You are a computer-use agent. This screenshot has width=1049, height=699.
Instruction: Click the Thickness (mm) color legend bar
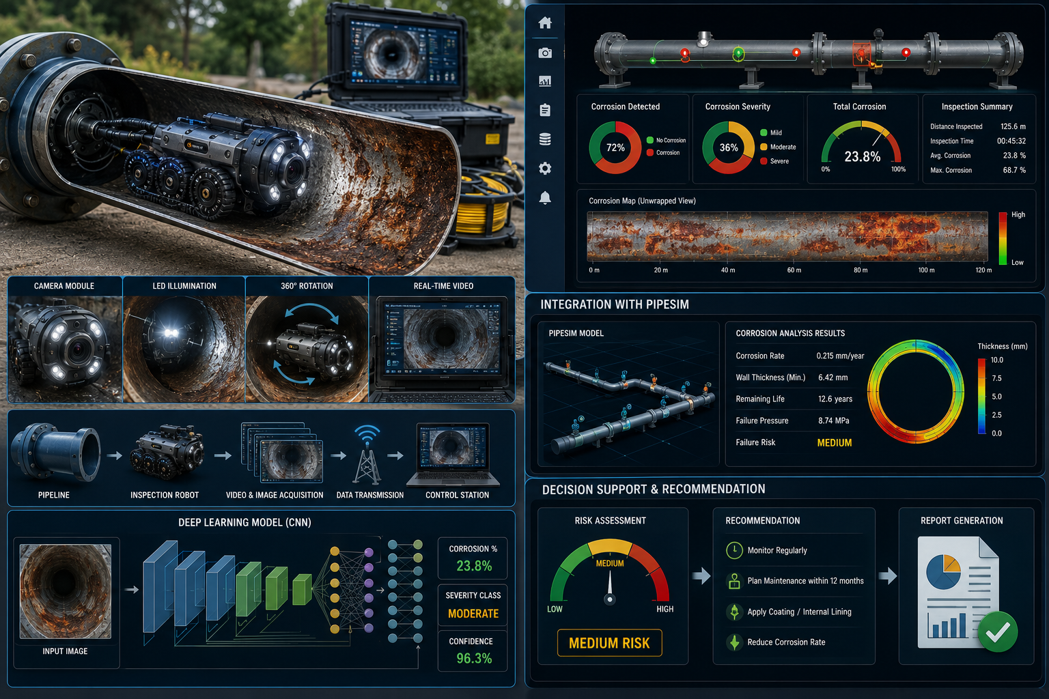[981, 397]
